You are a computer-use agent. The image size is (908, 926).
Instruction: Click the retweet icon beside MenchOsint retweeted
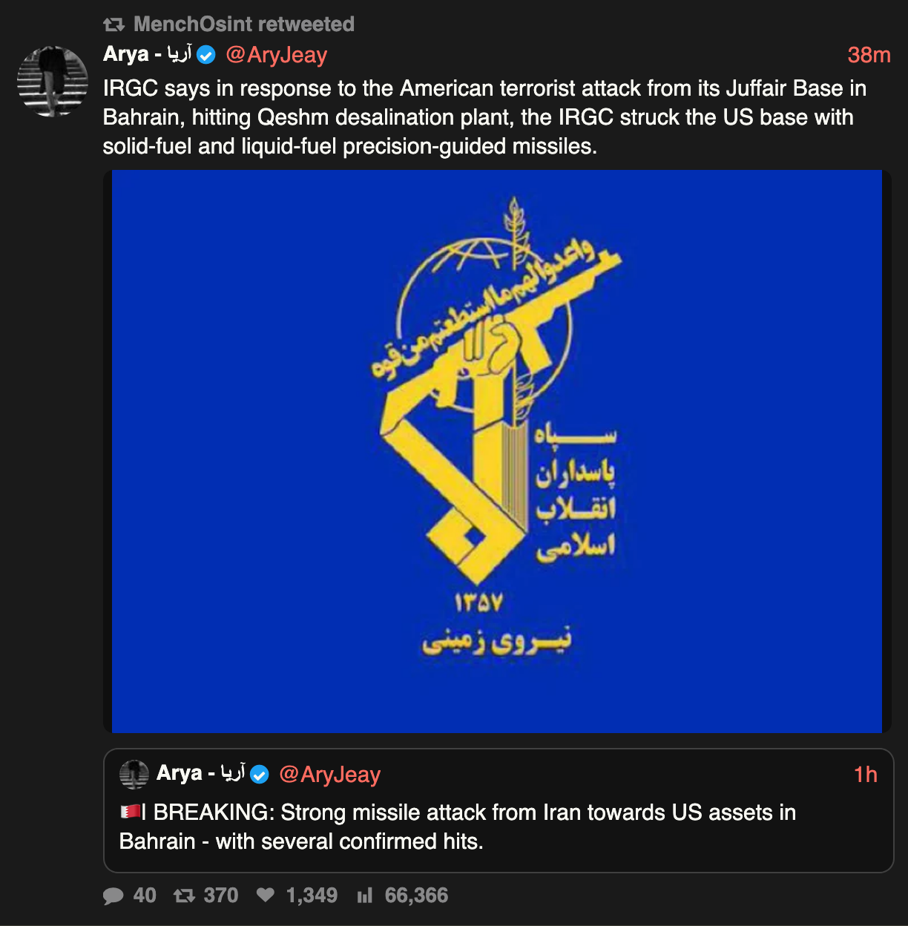pyautogui.click(x=113, y=24)
